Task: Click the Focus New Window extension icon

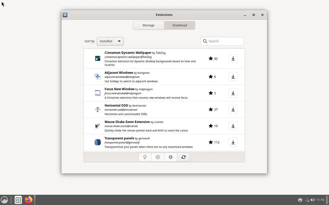Action: pos(98,93)
